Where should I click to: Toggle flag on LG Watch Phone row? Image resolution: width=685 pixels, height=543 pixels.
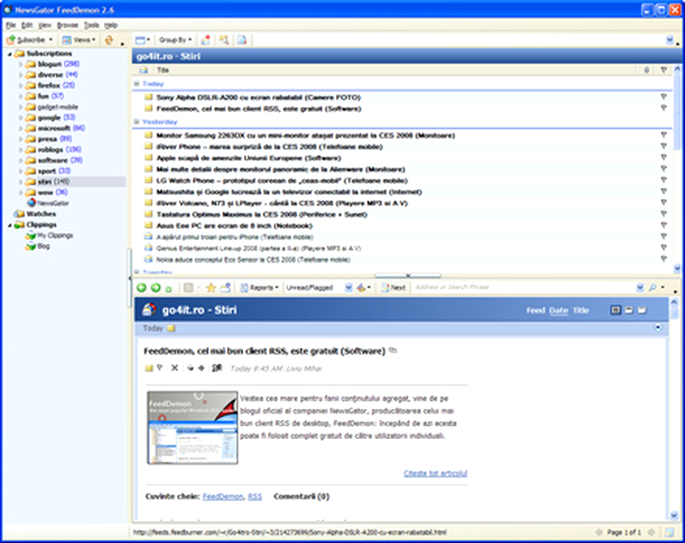coord(664,181)
